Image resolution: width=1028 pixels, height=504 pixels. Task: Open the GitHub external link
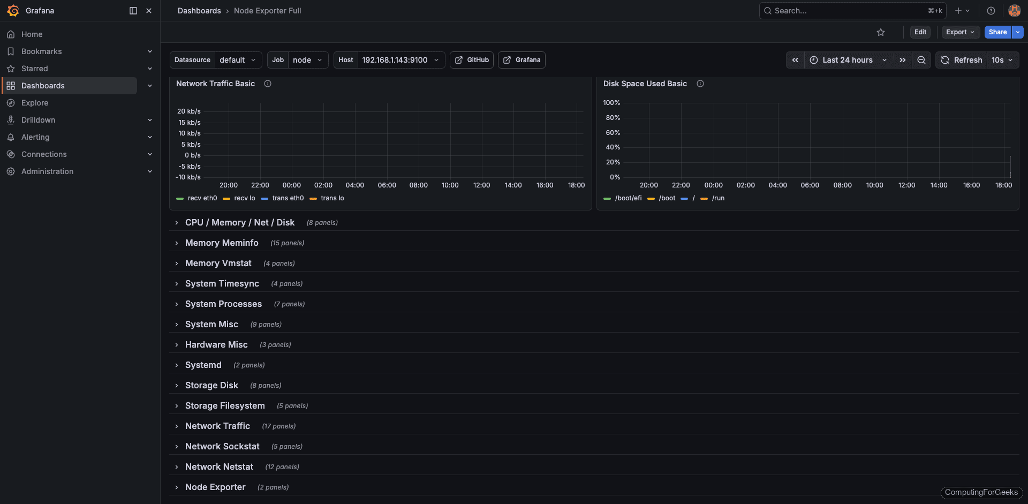click(x=471, y=60)
